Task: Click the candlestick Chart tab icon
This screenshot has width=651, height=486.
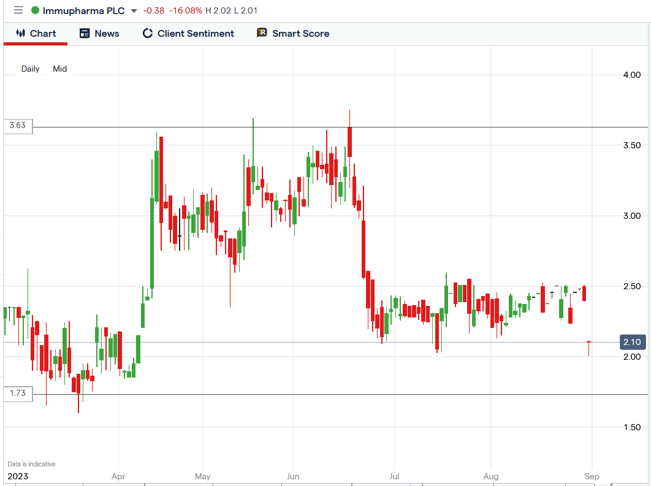Action: coord(21,33)
